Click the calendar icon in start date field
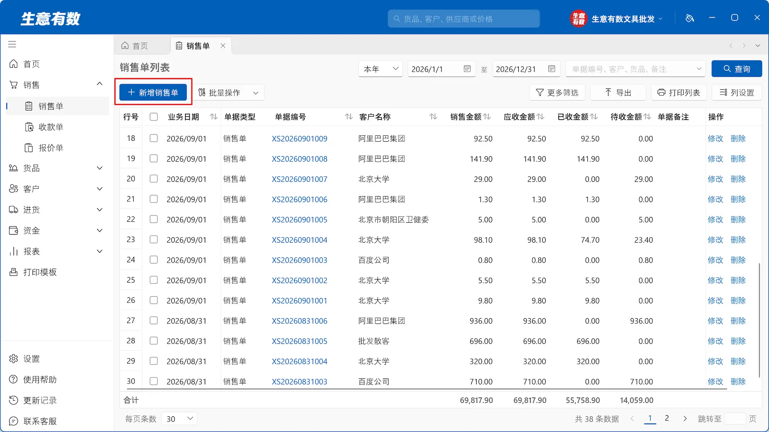Screen dimensions: 769x432 point(467,69)
